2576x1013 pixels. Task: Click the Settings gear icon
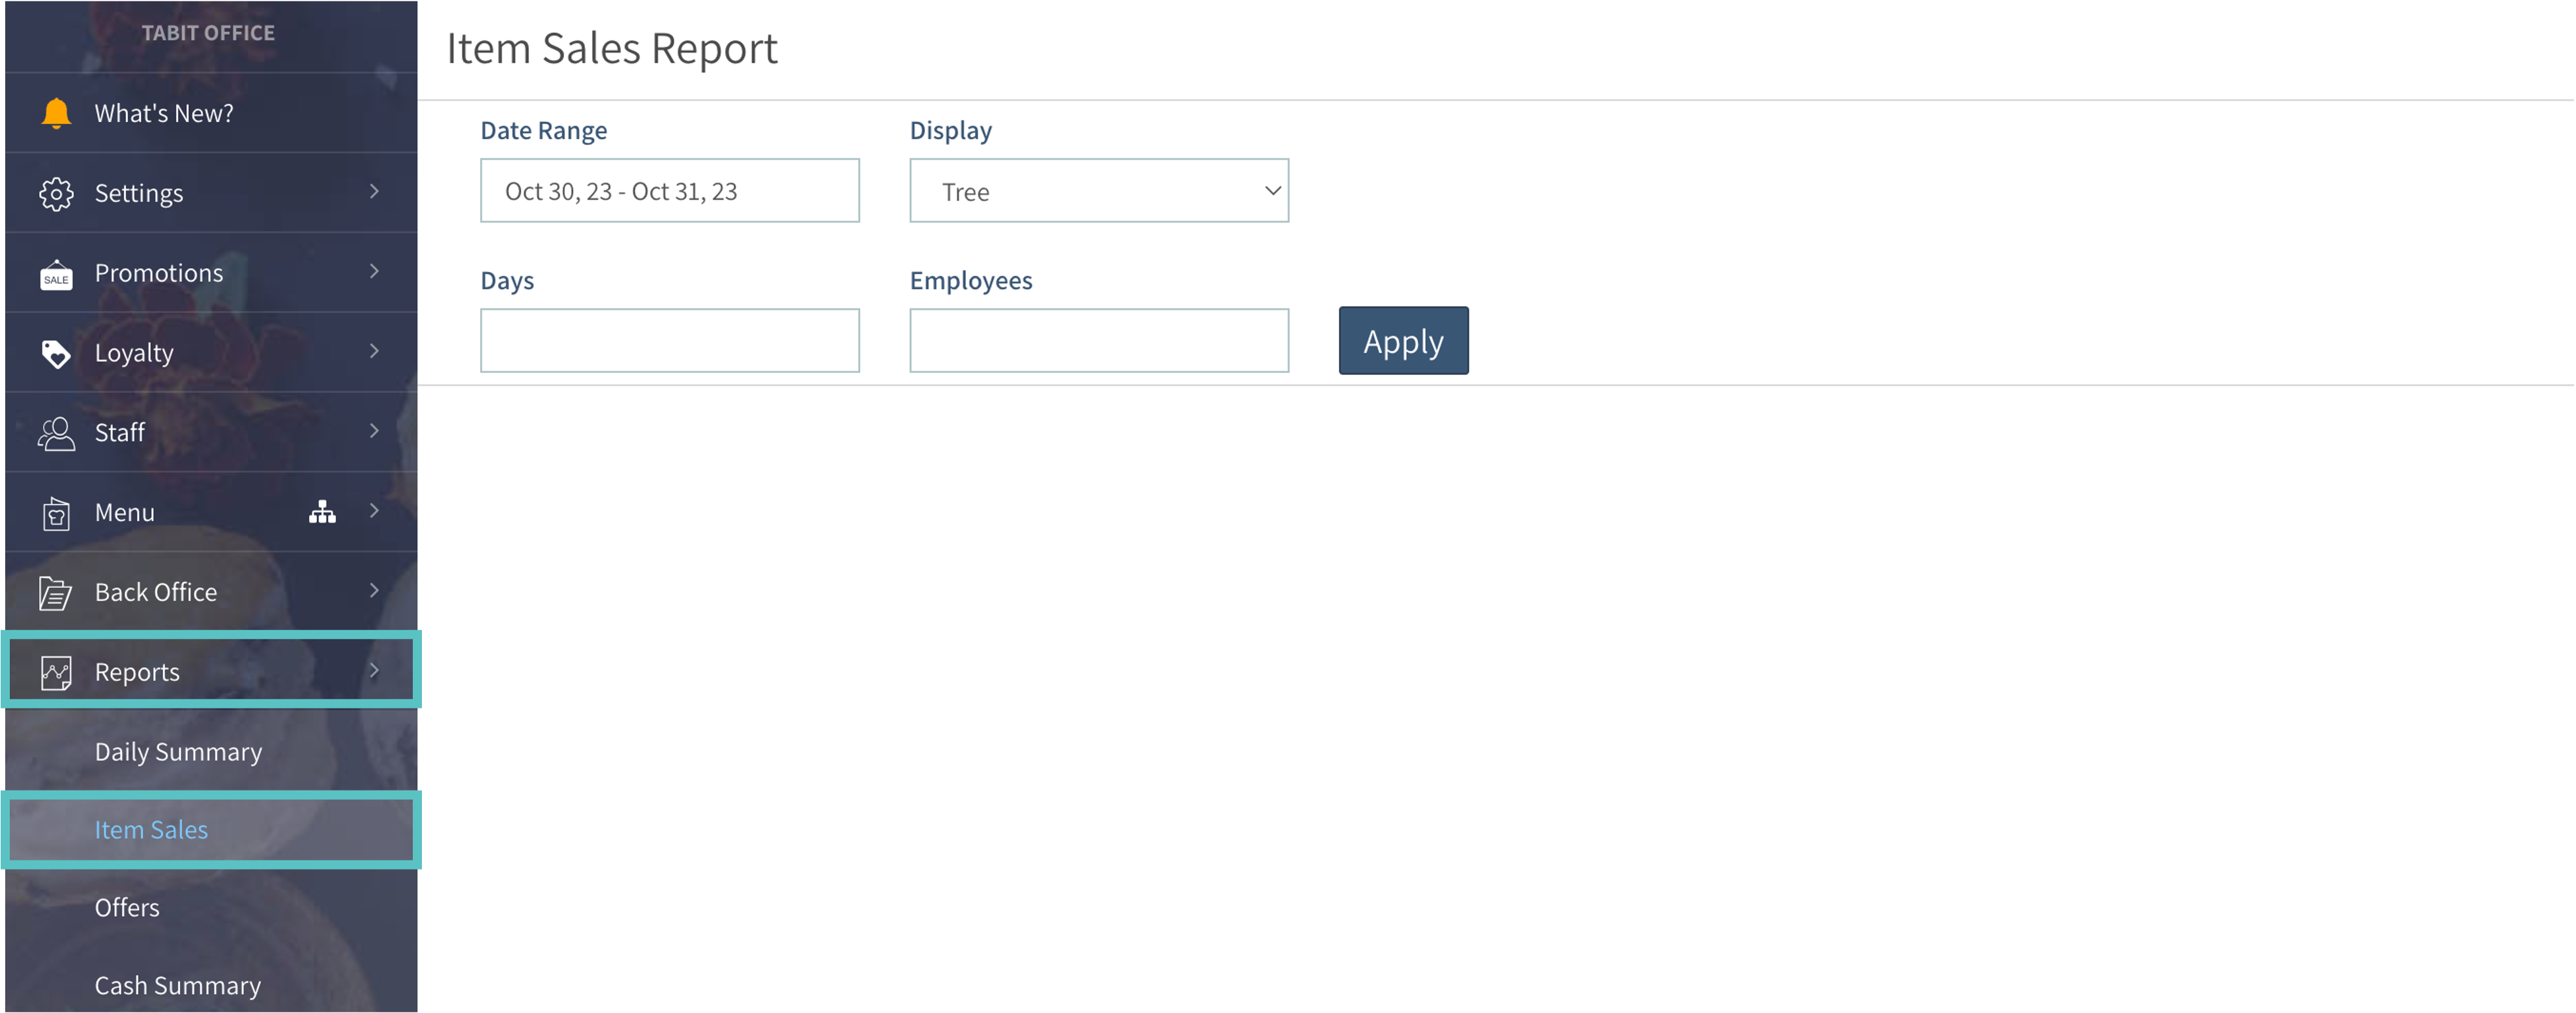(x=56, y=193)
